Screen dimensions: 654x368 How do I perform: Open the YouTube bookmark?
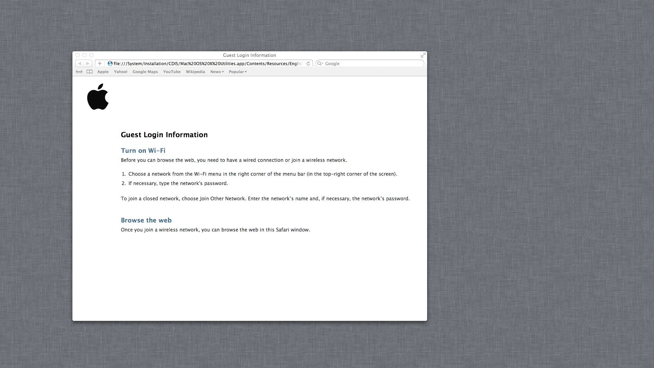[x=172, y=72]
